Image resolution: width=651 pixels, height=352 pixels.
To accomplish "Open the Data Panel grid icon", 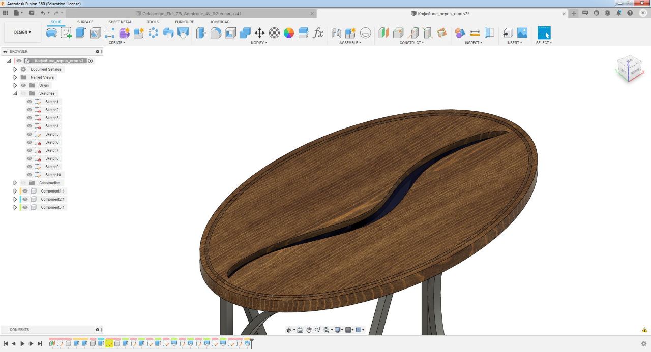I will (6, 13).
